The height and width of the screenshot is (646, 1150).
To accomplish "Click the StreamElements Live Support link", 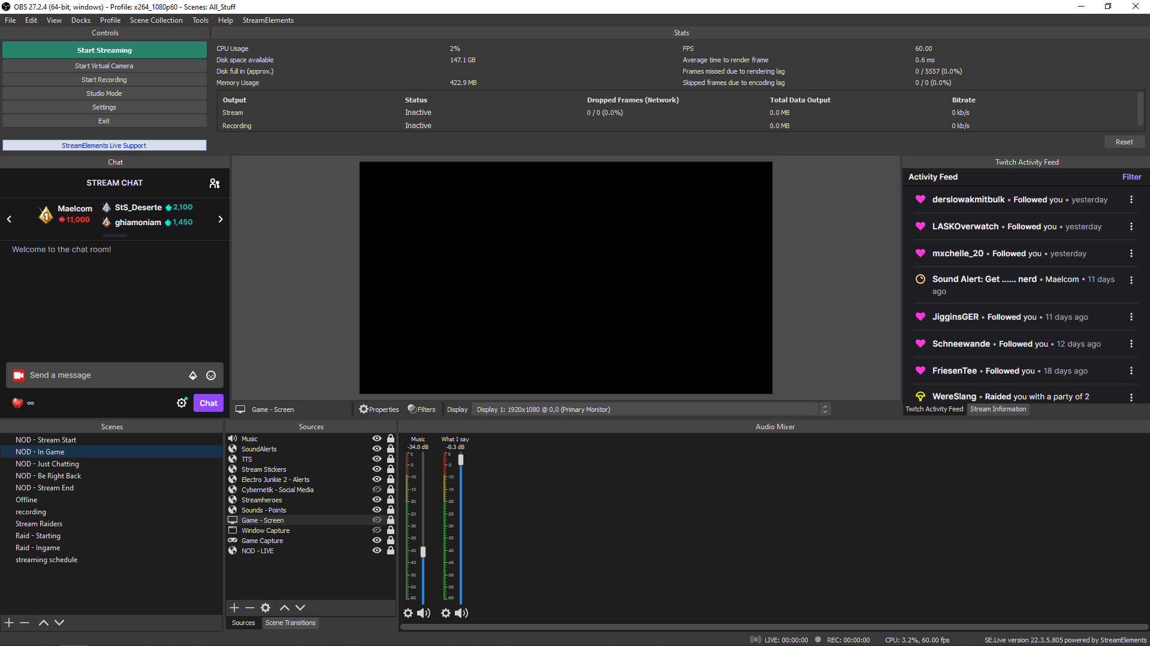I will point(104,145).
